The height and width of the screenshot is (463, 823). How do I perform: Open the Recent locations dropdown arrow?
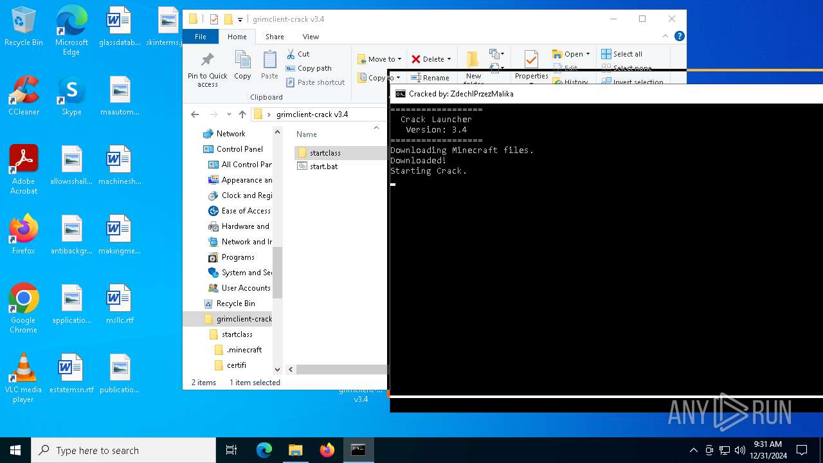229,114
